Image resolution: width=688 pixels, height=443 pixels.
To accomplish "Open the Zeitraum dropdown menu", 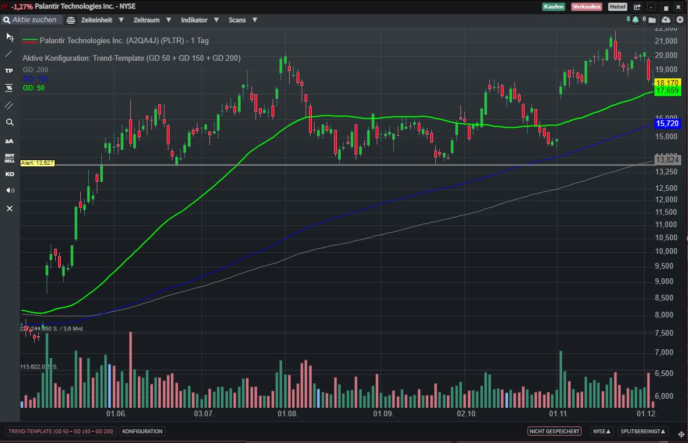I will (151, 20).
